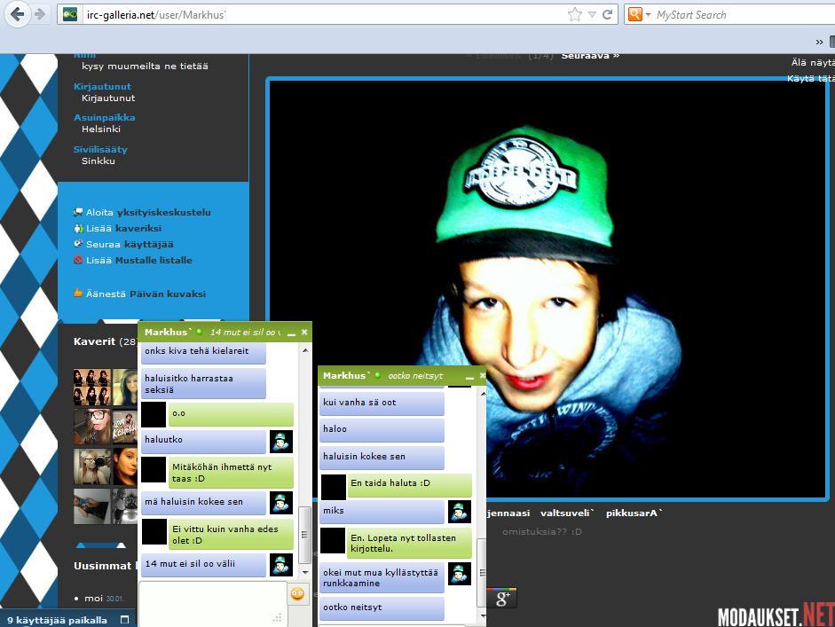
Task: Click the follow user icon
Action: [x=78, y=243]
